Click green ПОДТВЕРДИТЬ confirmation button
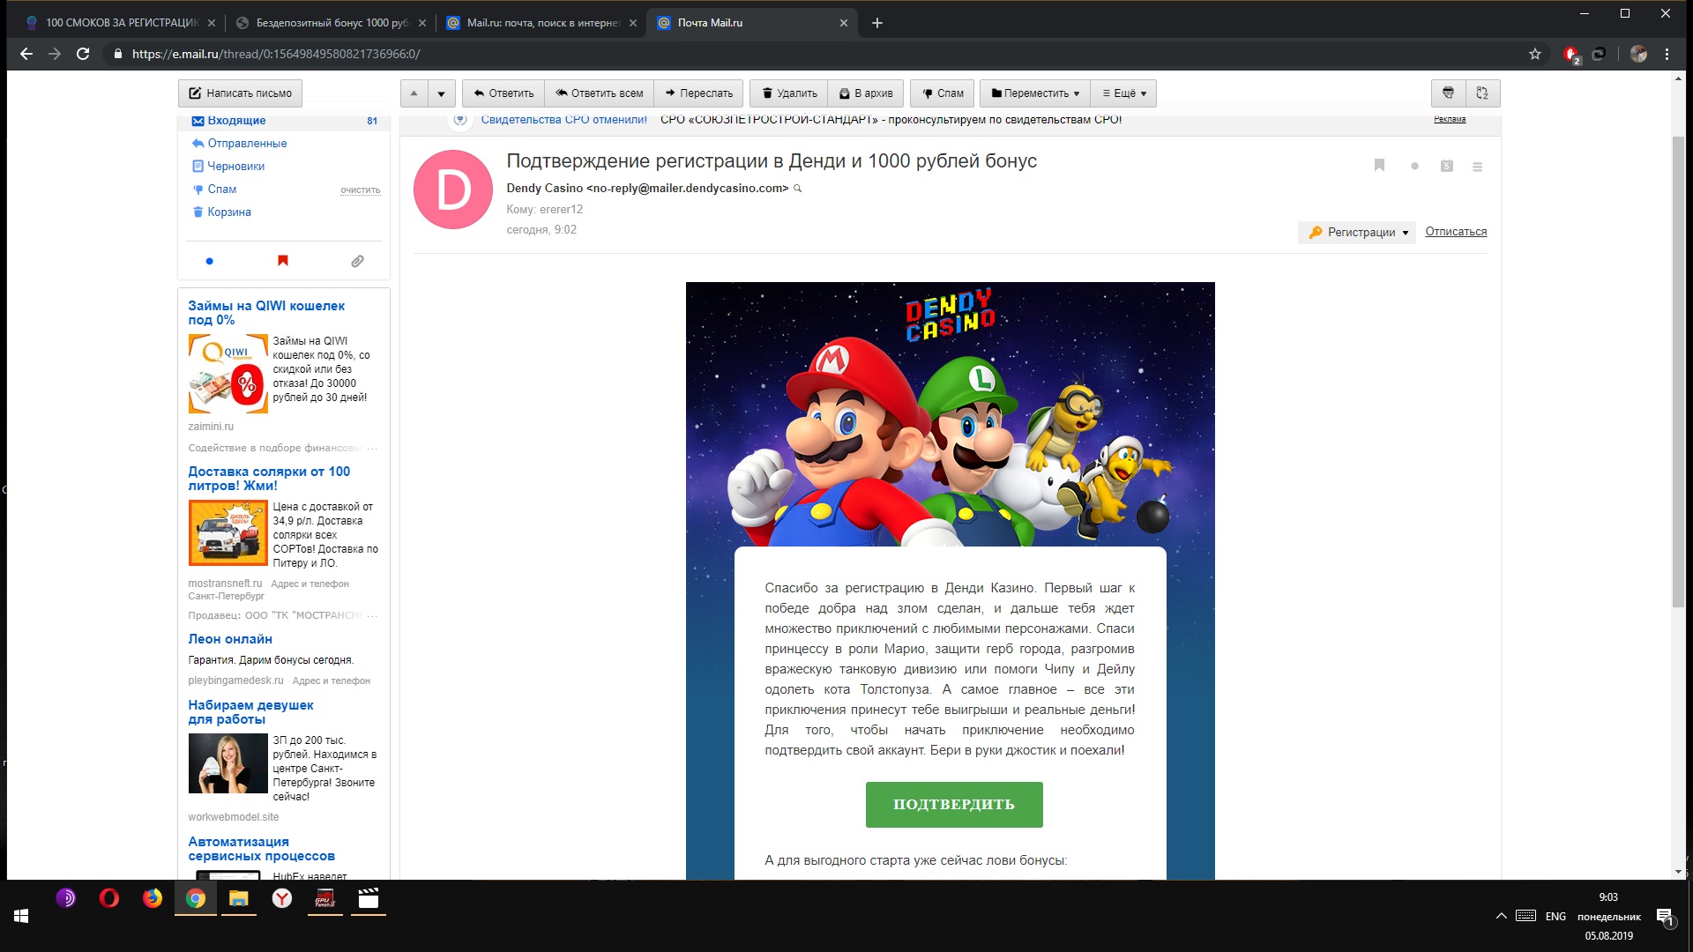1693x952 pixels. (954, 805)
